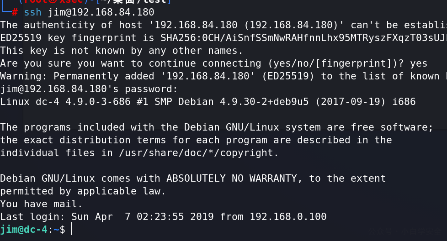The width and height of the screenshot is (447, 241).
Task: Click the typed 'yes' answer text
Action: pyautogui.click(x=419, y=63)
